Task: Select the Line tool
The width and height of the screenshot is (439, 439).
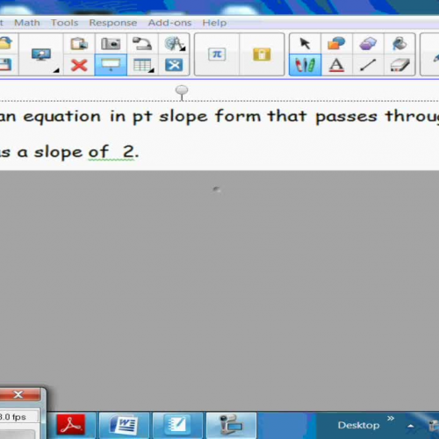Action: (368, 65)
